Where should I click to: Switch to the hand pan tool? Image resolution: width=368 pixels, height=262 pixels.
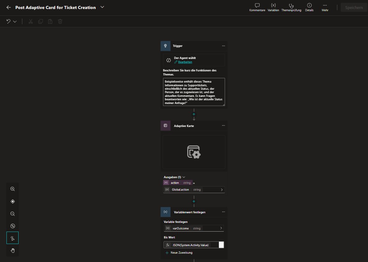(13, 251)
